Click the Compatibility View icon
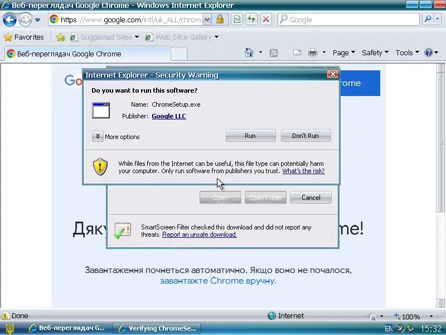 [x=237, y=20]
